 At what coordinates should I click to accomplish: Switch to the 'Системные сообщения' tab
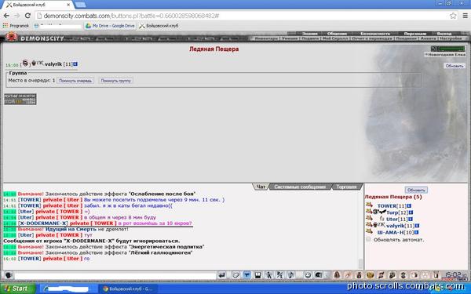(x=300, y=187)
